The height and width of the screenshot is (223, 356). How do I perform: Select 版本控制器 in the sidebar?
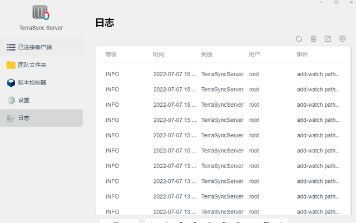(41, 83)
